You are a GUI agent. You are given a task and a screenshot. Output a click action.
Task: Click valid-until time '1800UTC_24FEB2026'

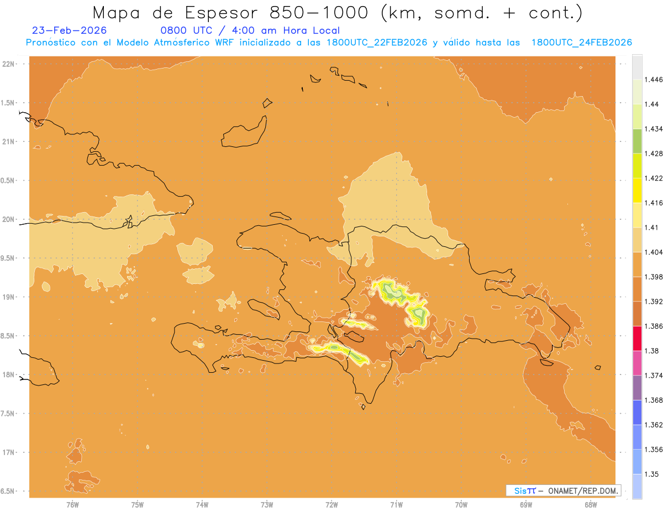pyautogui.click(x=581, y=43)
